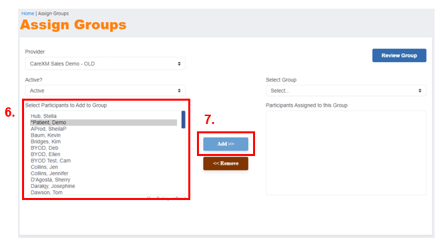Click the Add >> button

[x=226, y=144]
